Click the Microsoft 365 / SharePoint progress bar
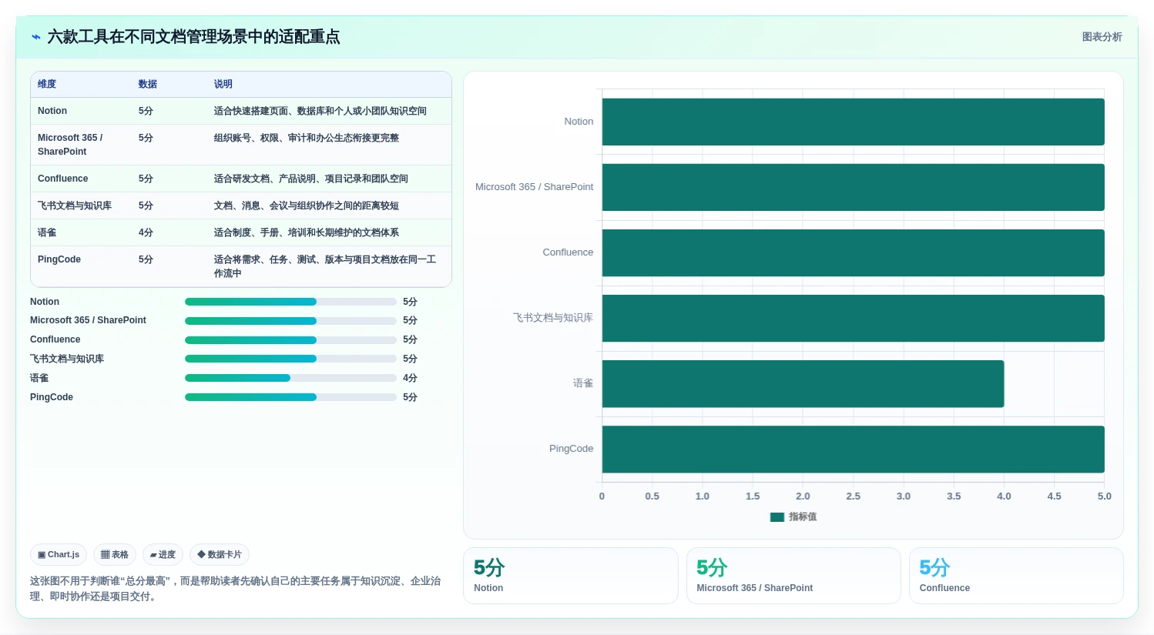This screenshot has width=1154, height=635. click(290, 321)
